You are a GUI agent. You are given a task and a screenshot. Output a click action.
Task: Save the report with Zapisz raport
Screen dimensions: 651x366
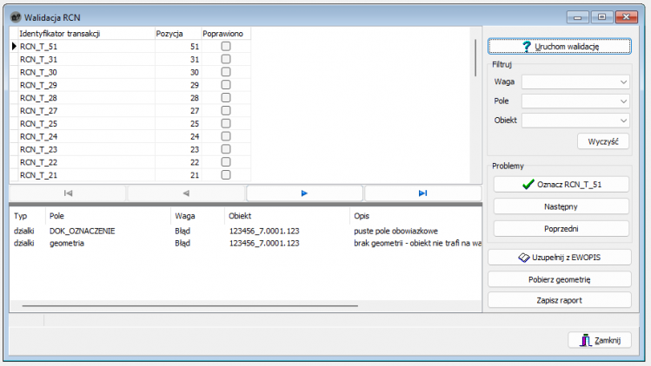pyautogui.click(x=559, y=300)
